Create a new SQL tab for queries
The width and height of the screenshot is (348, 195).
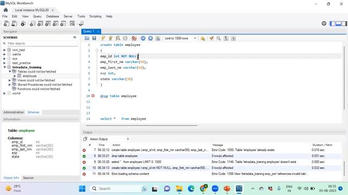tap(7, 23)
